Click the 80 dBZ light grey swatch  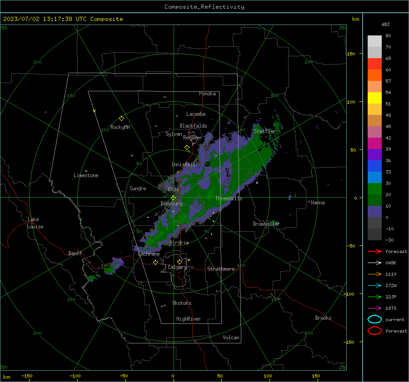[374, 41]
